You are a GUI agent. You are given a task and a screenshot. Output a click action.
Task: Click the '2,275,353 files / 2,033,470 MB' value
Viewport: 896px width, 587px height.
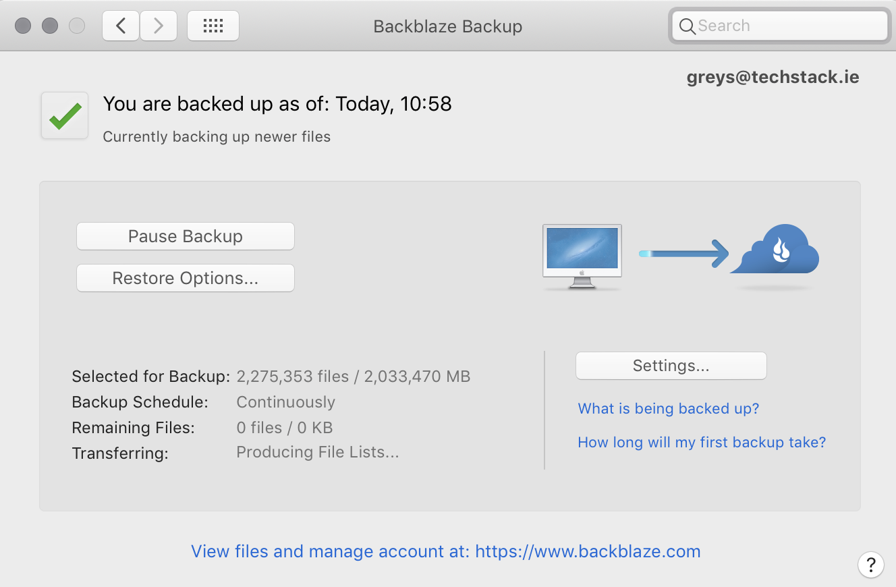[354, 376]
